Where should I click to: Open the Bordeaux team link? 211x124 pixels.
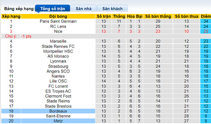click(58, 111)
